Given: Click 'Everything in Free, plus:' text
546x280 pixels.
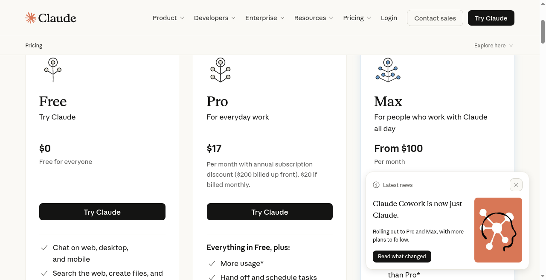Looking at the screenshot, I should point(248,248).
